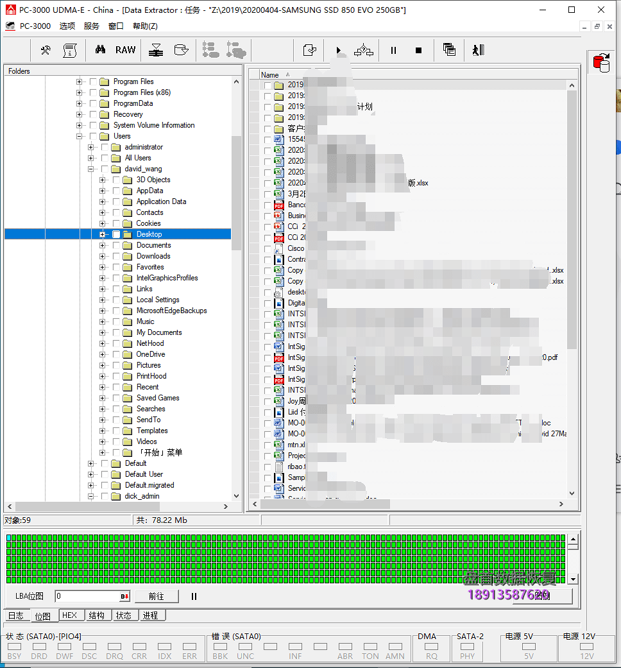Open the utility settings tools icon
Viewport: 621px width, 668px height.
pos(46,50)
